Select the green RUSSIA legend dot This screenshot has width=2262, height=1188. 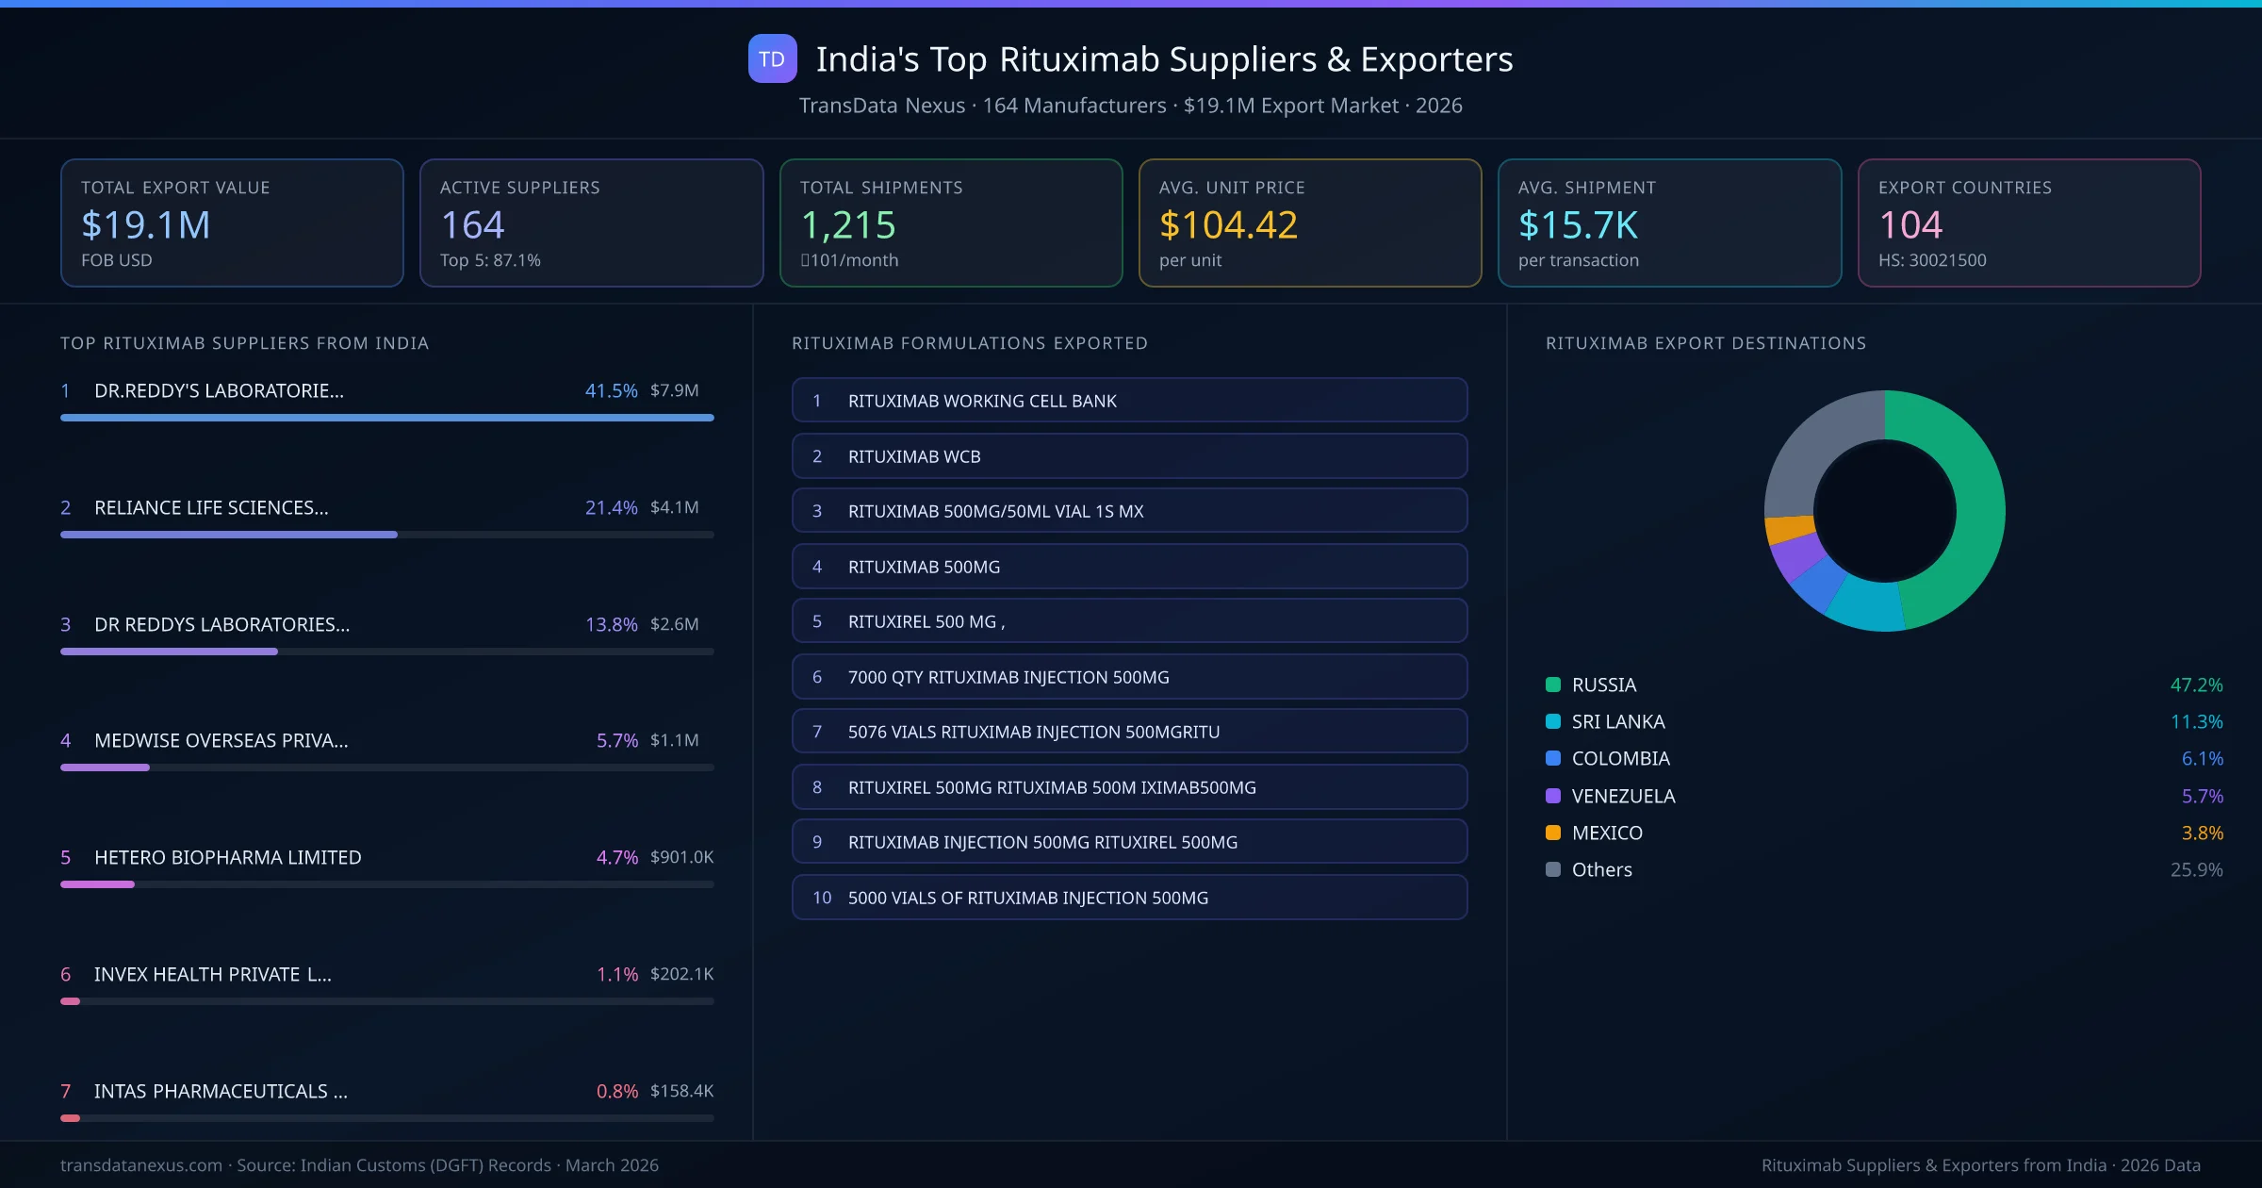tap(1552, 685)
